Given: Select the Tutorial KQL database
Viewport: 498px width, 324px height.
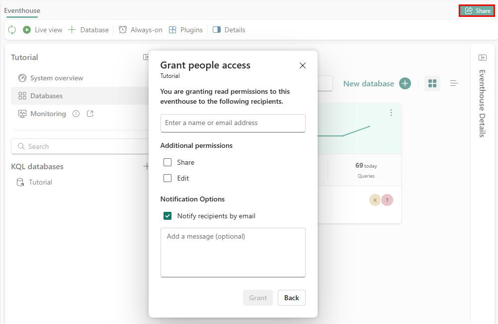Looking at the screenshot, I should [40, 182].
